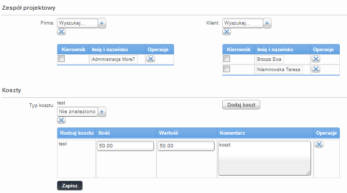Click the Zapisz button
The width and height of the screenshot is (347, 193).
(70, 185)
